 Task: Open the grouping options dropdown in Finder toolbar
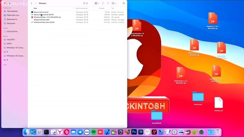[97, 3]
